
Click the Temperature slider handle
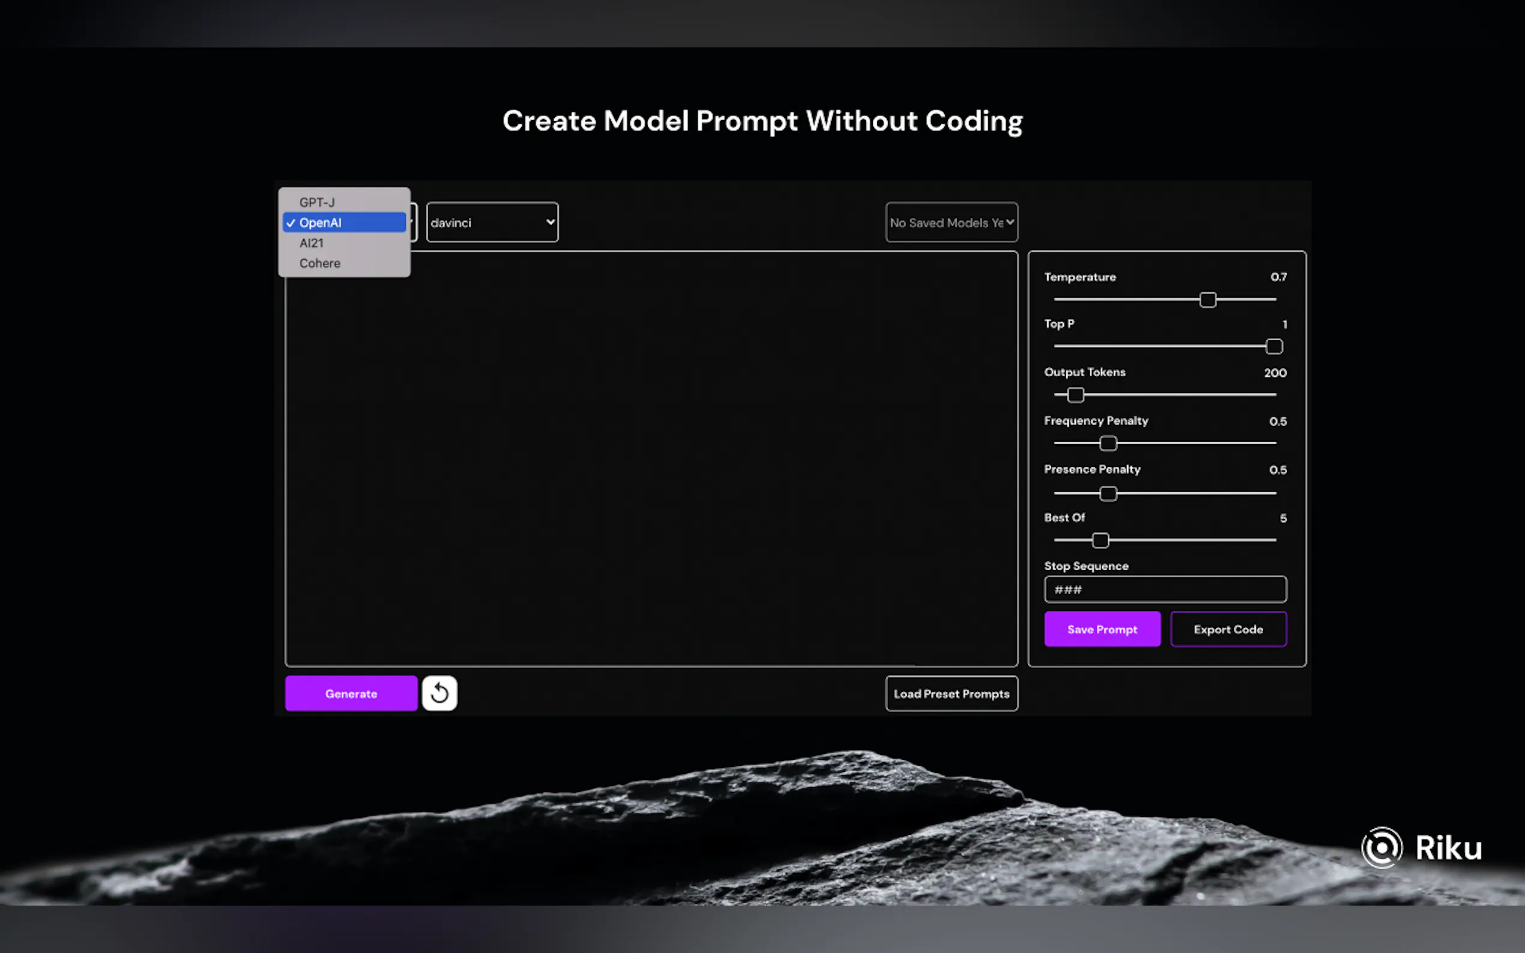(x=1207, y=300)
